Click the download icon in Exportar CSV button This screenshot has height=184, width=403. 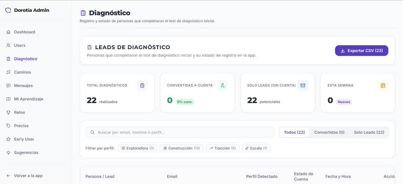tap(342, 51)
